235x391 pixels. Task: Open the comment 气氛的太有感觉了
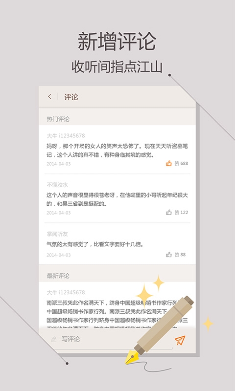(x=95, y=244)
